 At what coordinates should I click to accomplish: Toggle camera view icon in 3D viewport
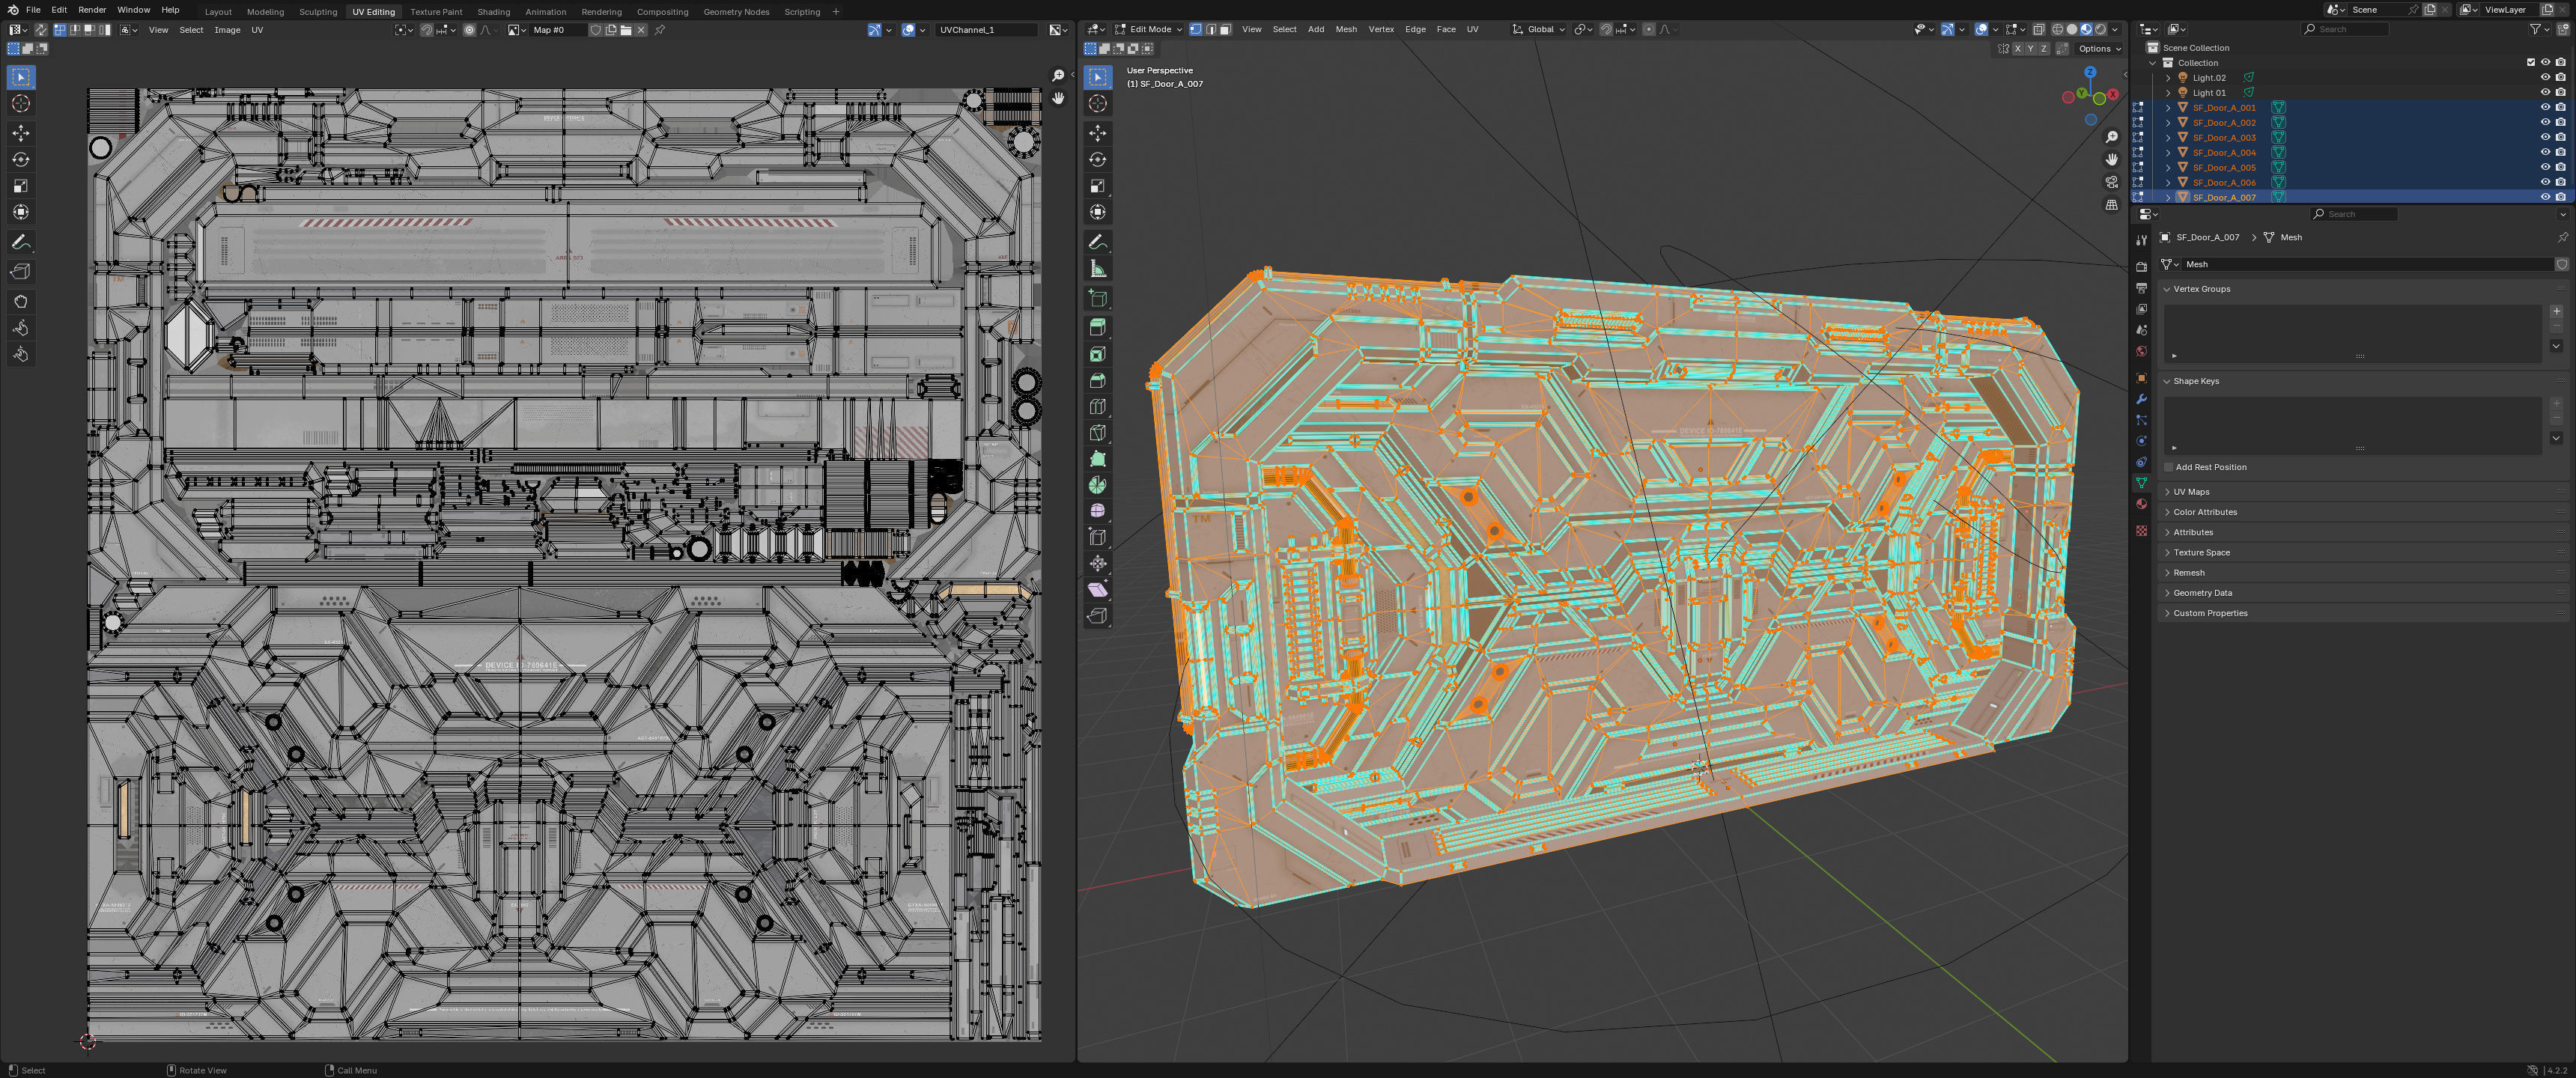pos(2111,182)
